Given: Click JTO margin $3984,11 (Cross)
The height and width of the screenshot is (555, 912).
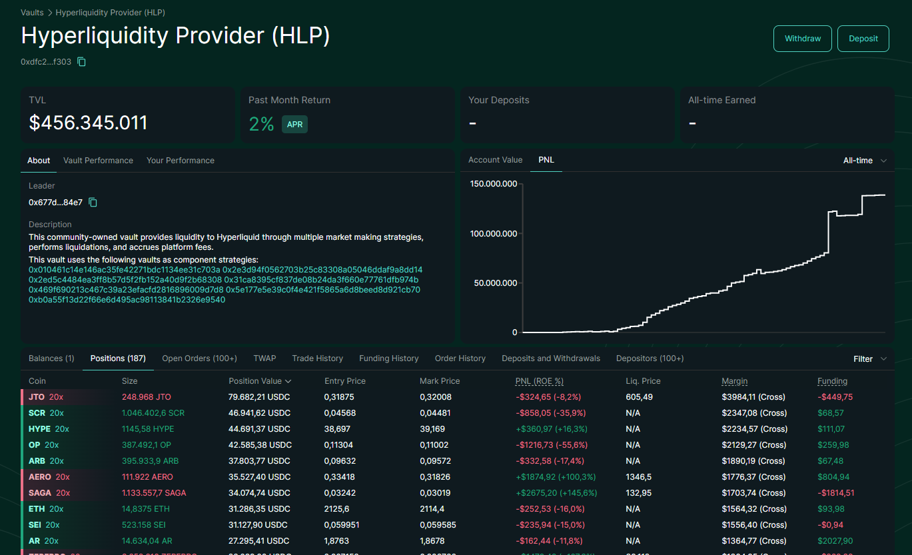Looking at the screenshot, I should tap(754, 397).
